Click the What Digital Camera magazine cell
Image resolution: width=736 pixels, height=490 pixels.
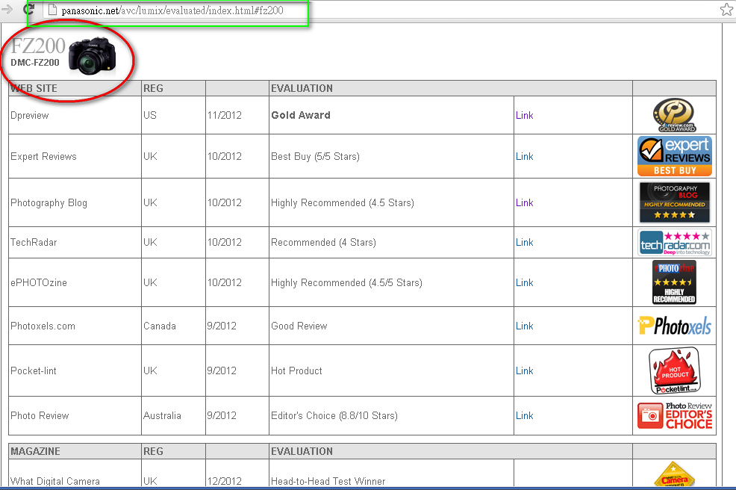[x=75, y=474]
